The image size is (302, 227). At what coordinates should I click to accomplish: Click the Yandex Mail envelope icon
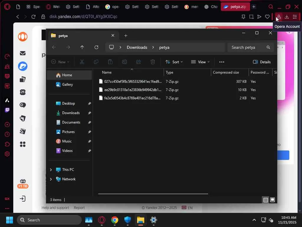[x=23, y=53]
